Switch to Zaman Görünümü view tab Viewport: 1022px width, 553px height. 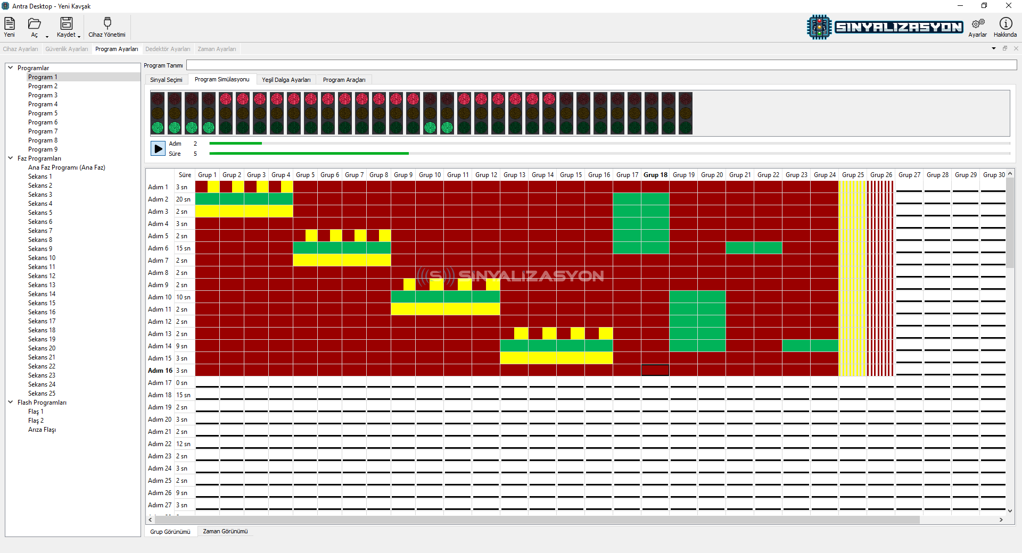click(225, 531)
